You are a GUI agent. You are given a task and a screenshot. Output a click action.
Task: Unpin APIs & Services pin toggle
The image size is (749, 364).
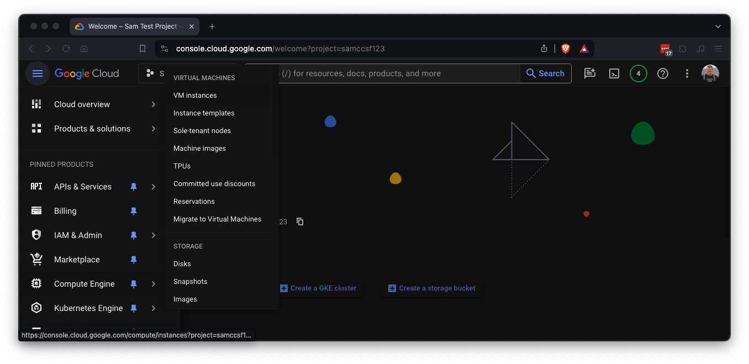coord(134,187)
